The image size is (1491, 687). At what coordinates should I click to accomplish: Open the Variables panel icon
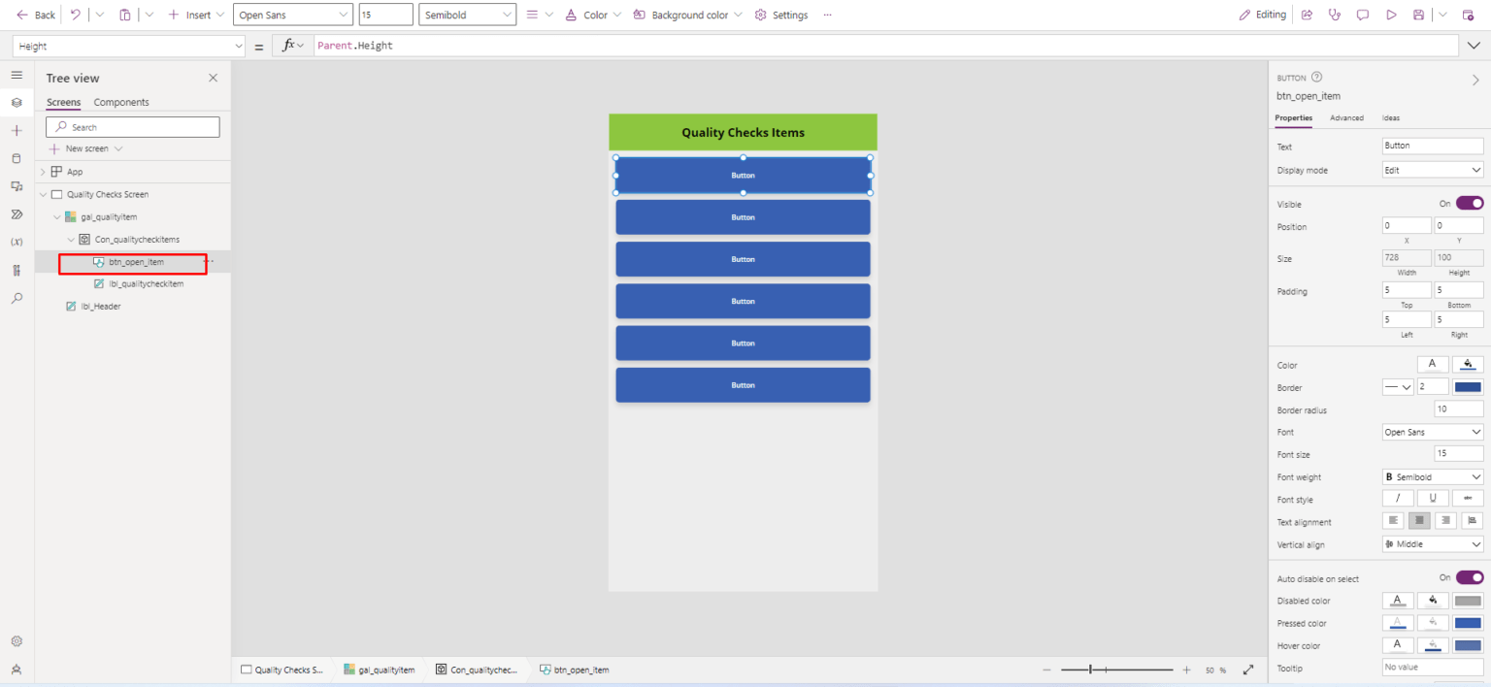tap(17, 242)
